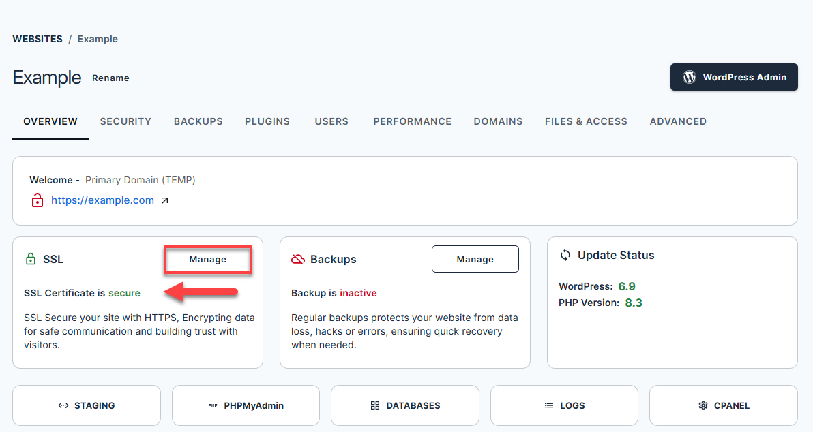
Task: Open the Files & Access tab
Action: click(586, 121)
